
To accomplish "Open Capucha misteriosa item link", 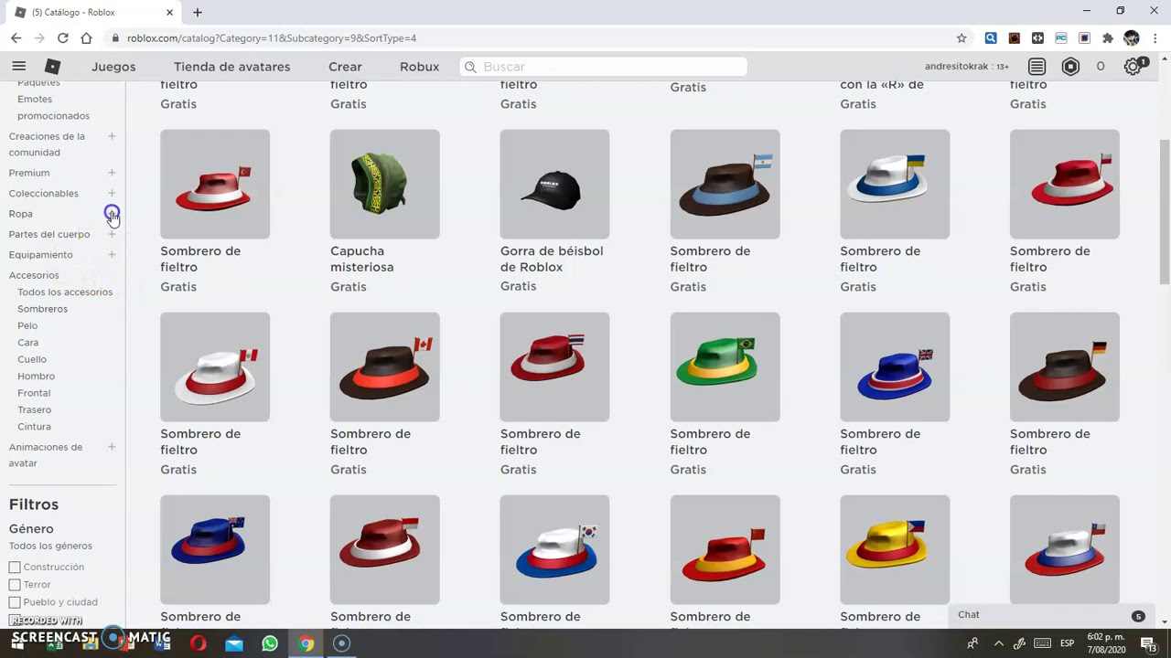I will tap(362, 259).
